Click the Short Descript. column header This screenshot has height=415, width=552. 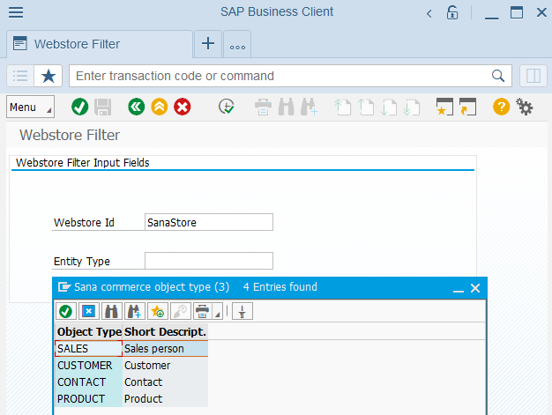[165, 331]
